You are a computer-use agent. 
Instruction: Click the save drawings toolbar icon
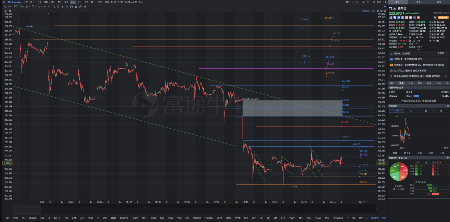[58, 6]
